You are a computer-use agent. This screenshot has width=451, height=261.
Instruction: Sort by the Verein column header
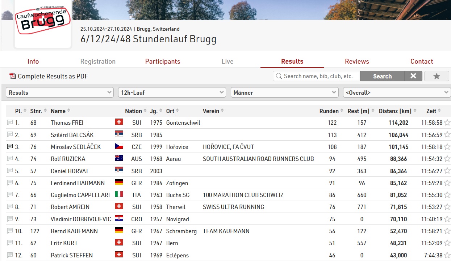coord(213,111)
